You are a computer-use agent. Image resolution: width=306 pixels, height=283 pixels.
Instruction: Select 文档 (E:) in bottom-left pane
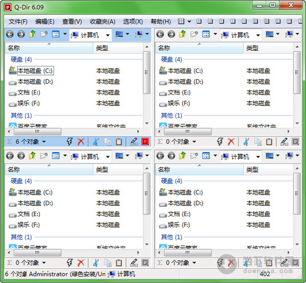(29, 214)
